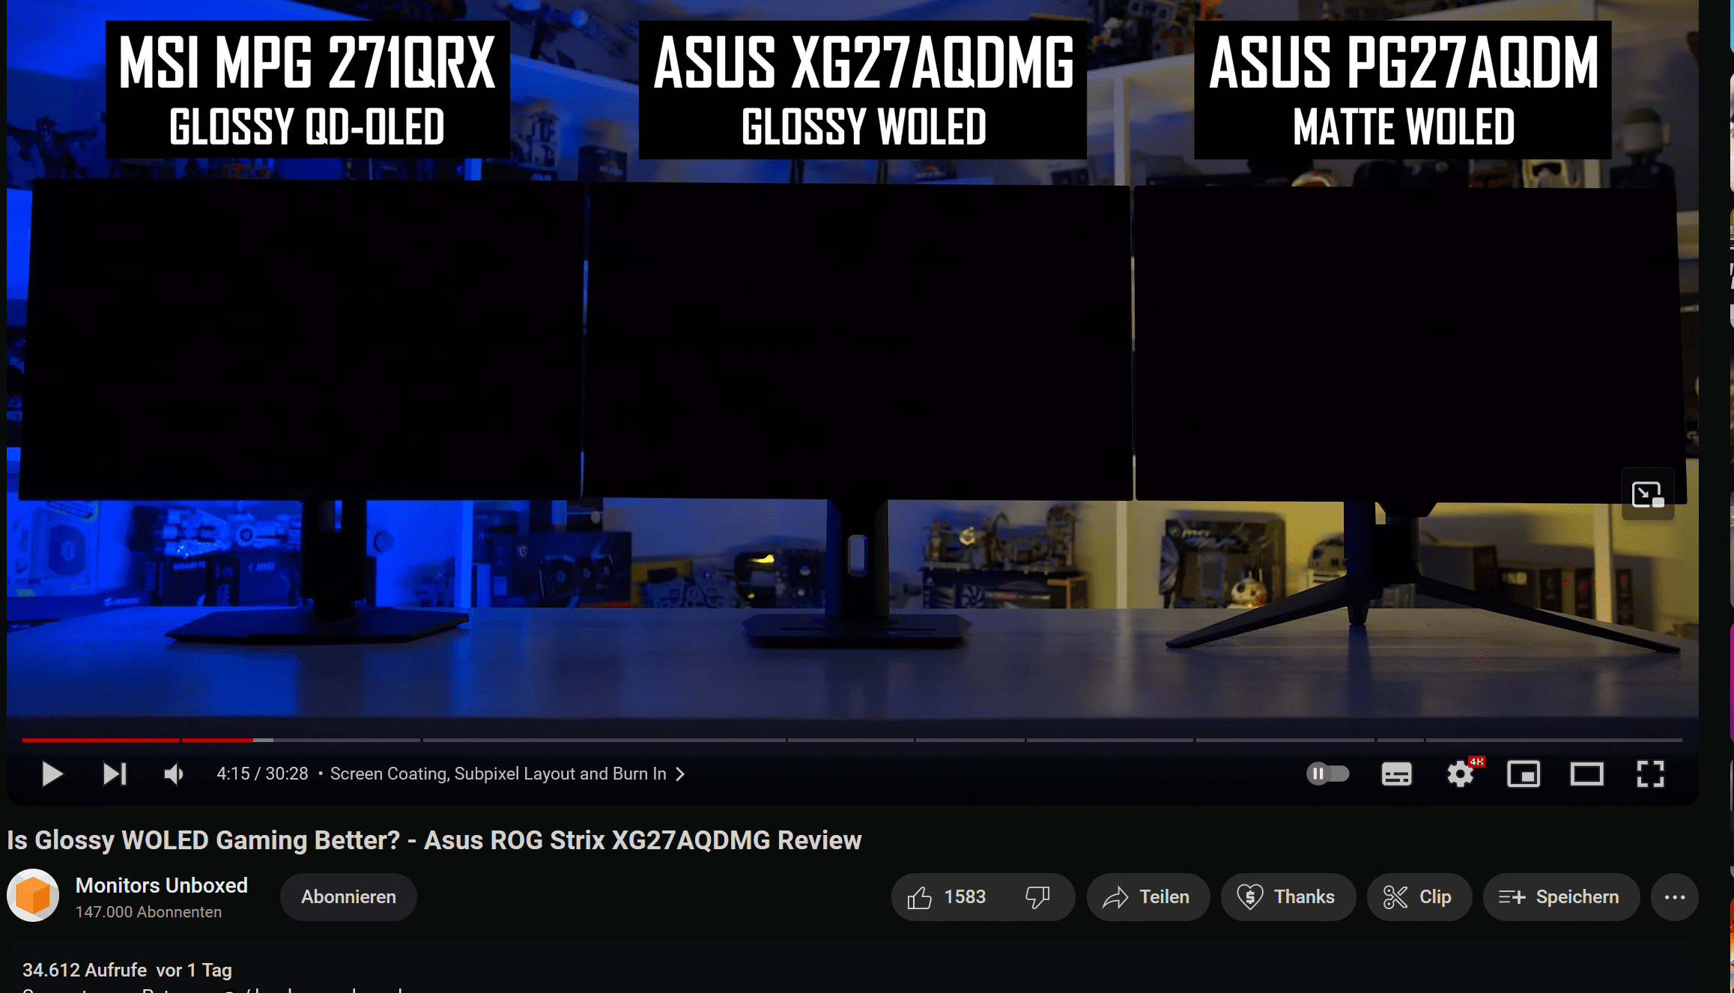Image resolution: width=1734 pixels, height=993 pixels.
Task: Seek on the red progress bar
Action: pos(138,740)
